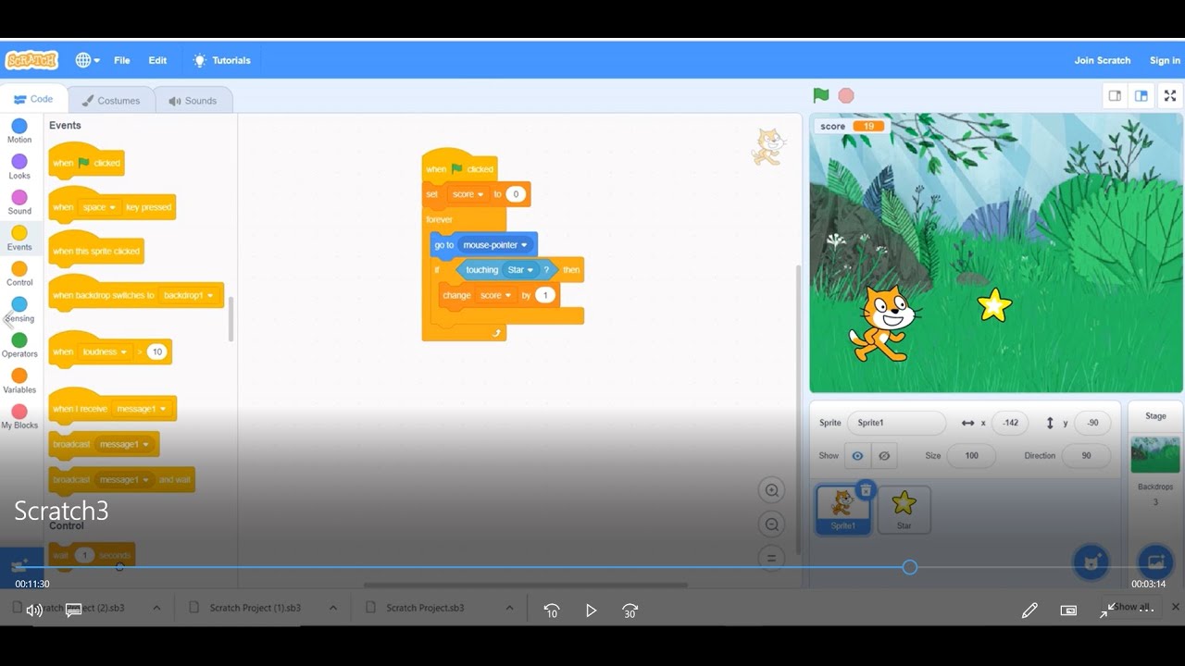Switch to the Sounds tab
1185x666 pixels.
tap(193, 100)
